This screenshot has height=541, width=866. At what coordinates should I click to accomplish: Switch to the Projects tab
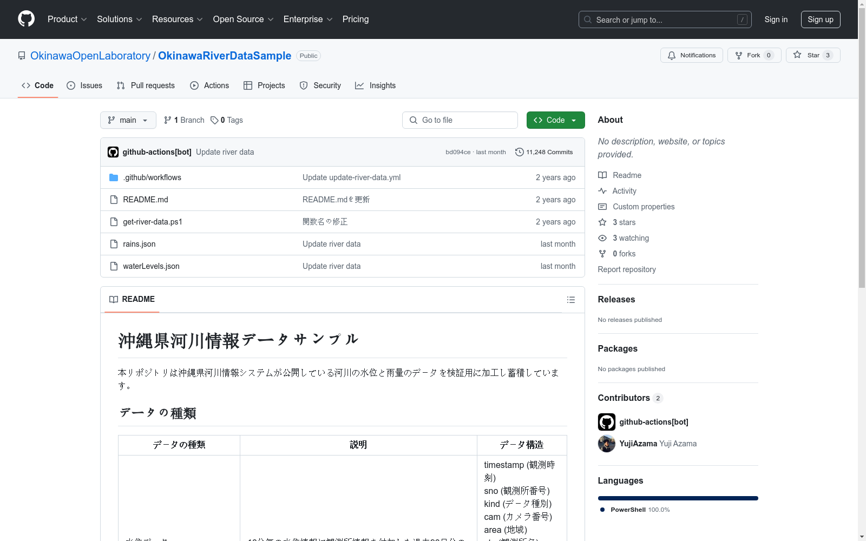point(264,85)
